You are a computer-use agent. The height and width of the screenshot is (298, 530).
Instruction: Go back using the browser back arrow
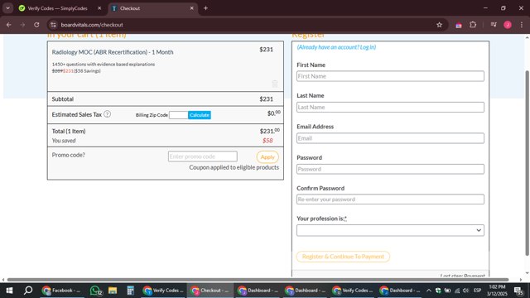pos(9,25)
